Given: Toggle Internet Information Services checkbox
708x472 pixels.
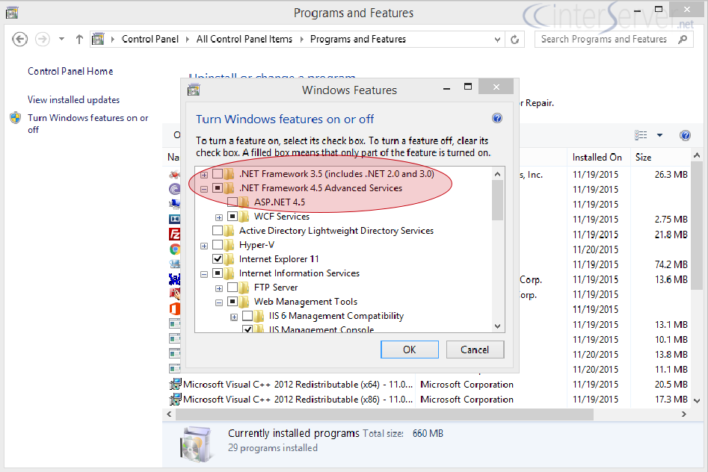Looking at the screenshot, I should point(218,273).
